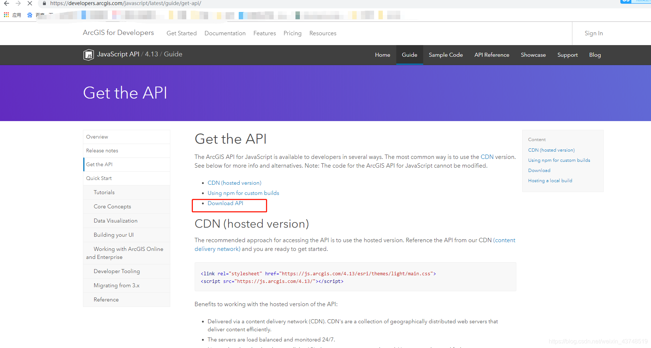This screenshot has width=651, height=348.
Task: Click the 4.13 version breadcrumb
Action: pos(151,54)
